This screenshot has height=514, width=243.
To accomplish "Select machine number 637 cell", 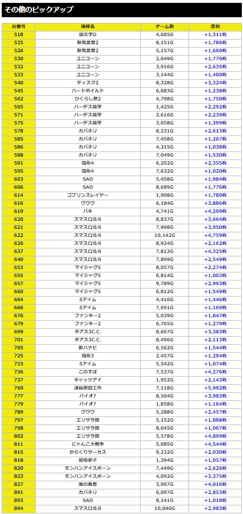I will pos(19,251).
